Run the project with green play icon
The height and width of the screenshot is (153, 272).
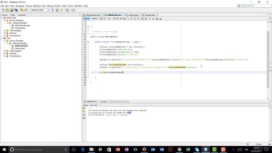coord(62,10)
